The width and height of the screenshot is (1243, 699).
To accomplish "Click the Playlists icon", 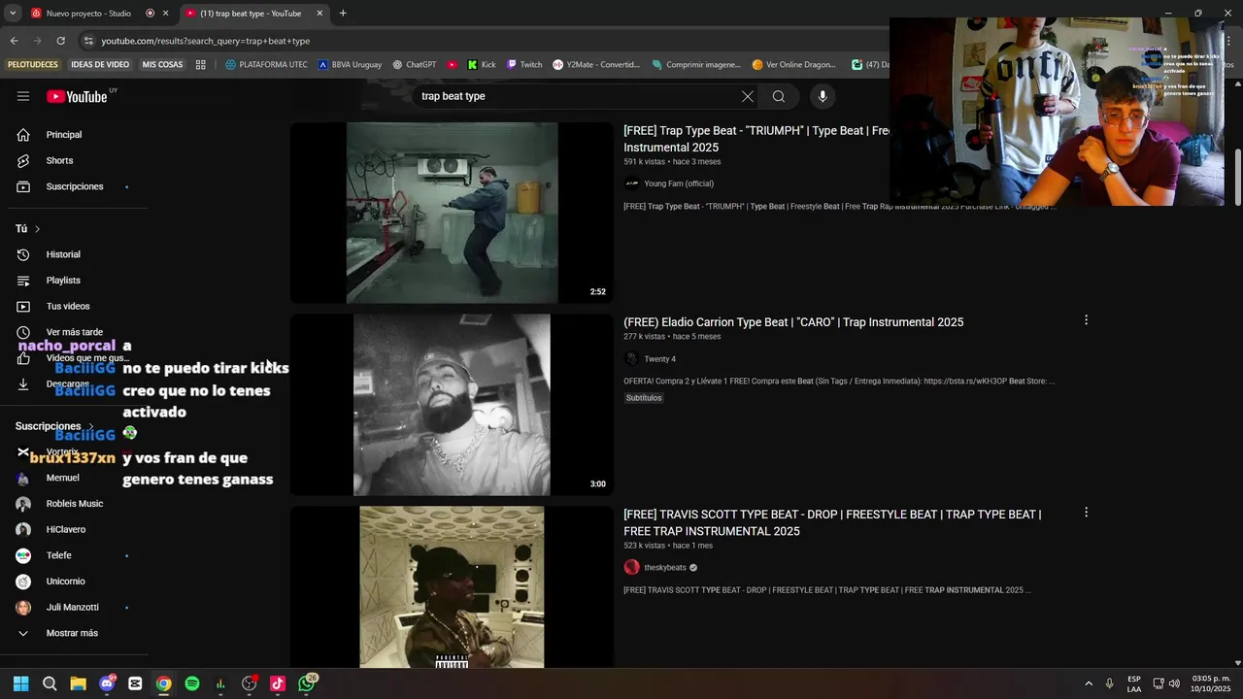I will [x=23, y=281].
